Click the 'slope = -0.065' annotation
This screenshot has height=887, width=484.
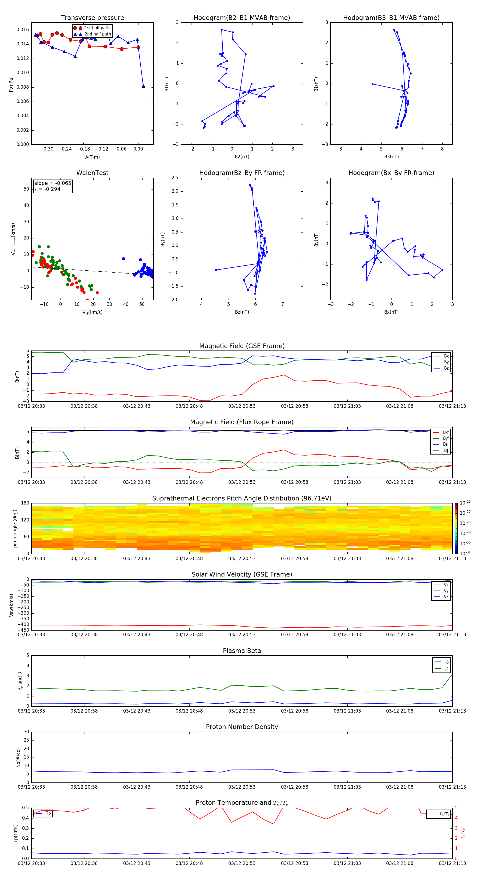pos(53,183)
